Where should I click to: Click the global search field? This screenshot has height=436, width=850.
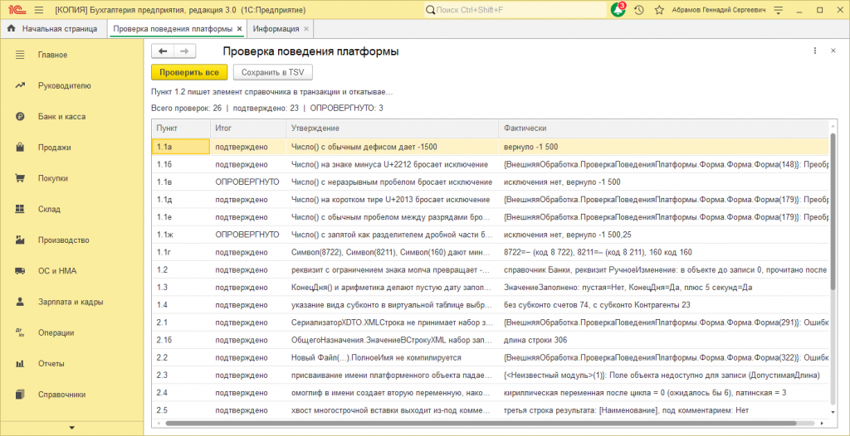click(x=515, y=10)
